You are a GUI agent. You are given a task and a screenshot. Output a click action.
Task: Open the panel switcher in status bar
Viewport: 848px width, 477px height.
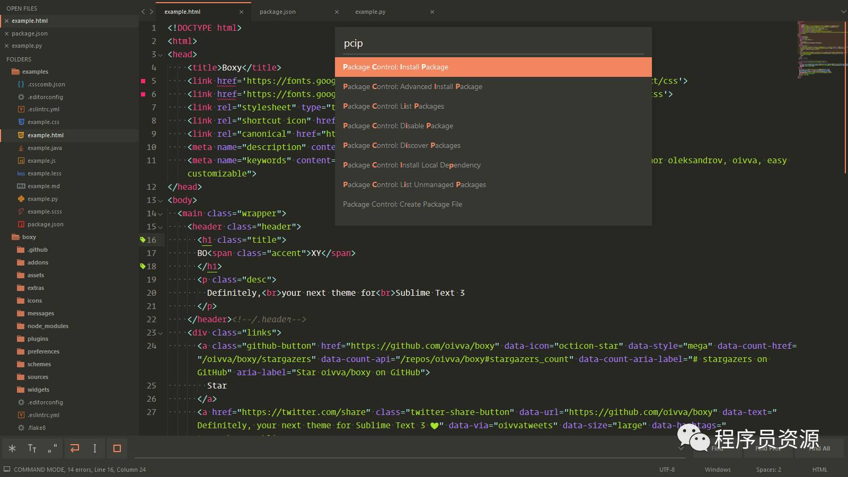pos(6,469)
